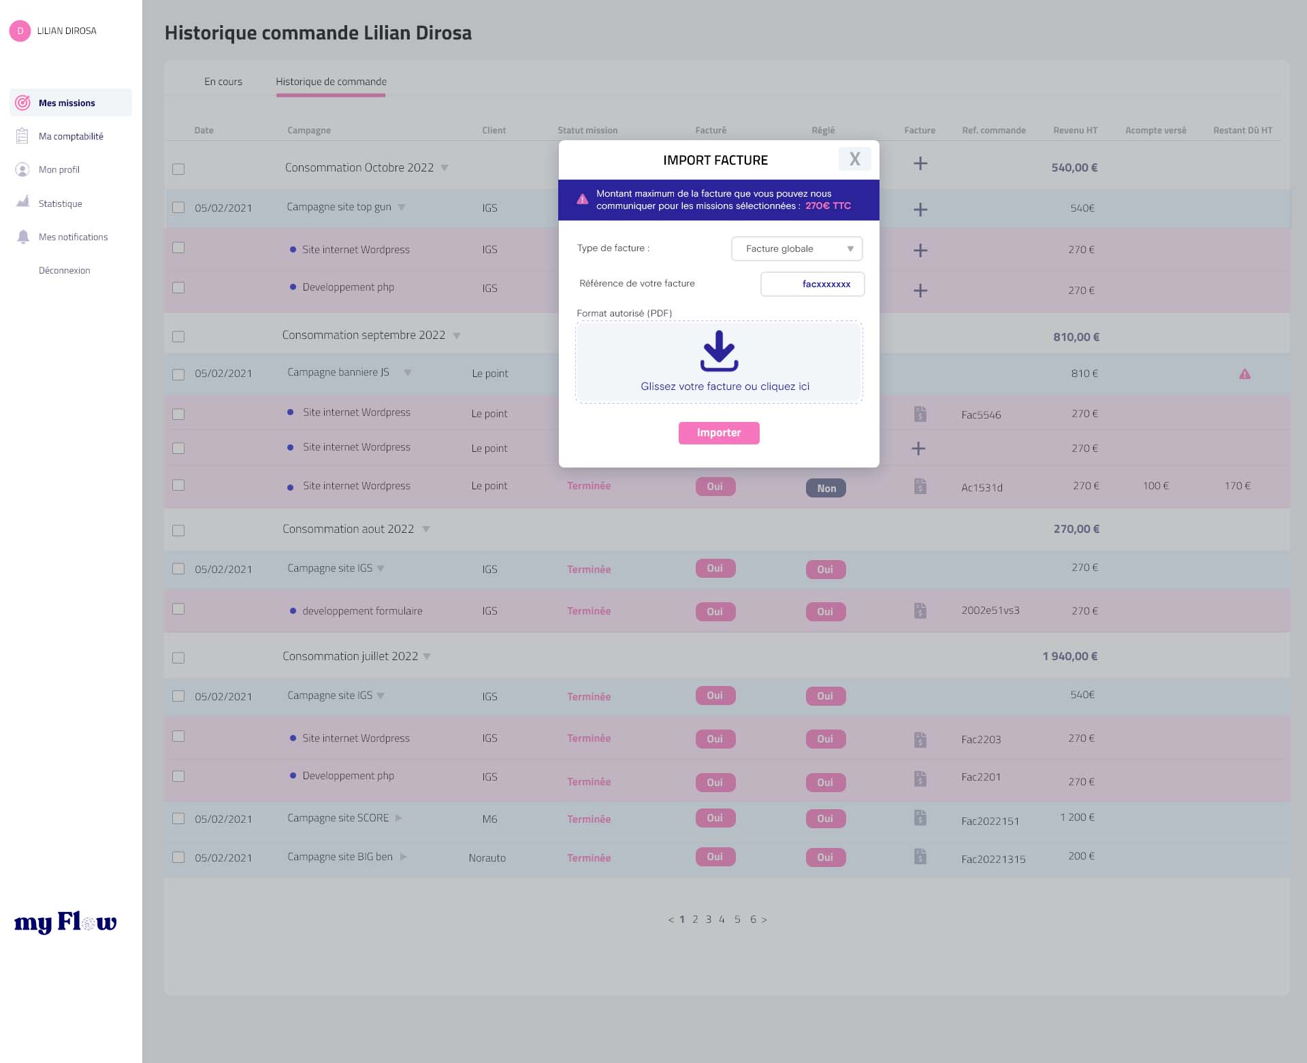Click the invoice reference input field
The height and width of the screenshot is (1063, 1307).
(x=812, y=284)
